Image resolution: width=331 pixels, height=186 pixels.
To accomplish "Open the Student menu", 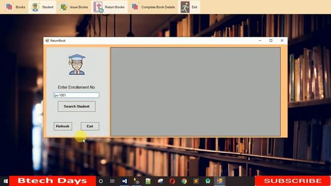I will click(x=42, y=7).
